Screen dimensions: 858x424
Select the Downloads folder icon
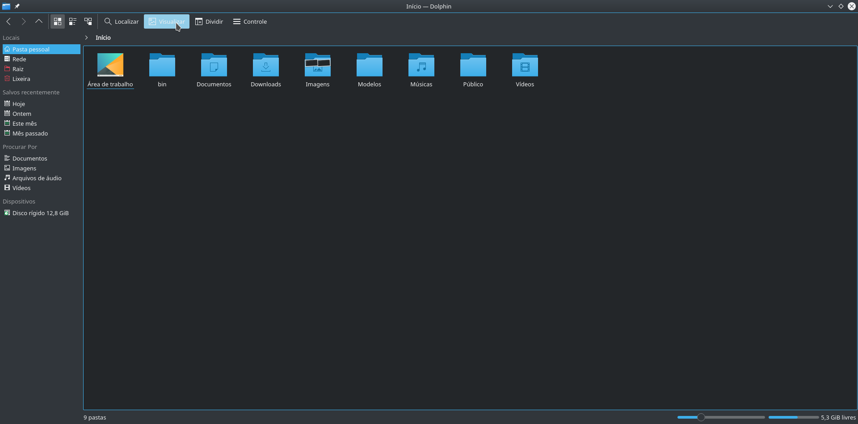[266, 65]
